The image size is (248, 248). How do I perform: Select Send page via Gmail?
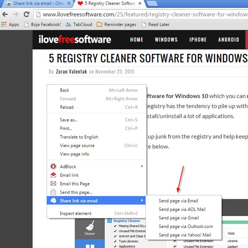184,218
